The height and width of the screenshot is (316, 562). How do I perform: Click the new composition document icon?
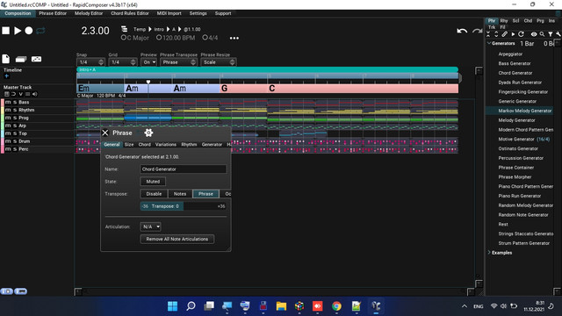tap(6, 59)
